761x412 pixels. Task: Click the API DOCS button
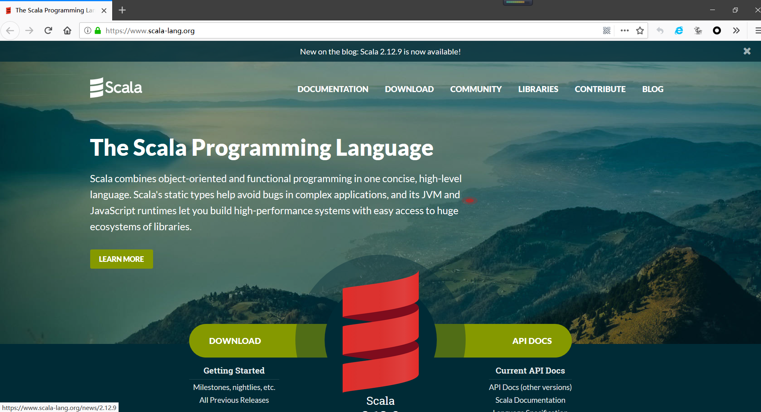532,340
